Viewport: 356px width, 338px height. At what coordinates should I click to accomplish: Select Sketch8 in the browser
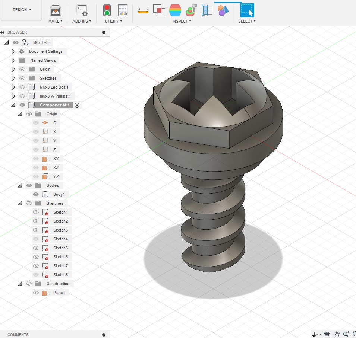[60, 275]
